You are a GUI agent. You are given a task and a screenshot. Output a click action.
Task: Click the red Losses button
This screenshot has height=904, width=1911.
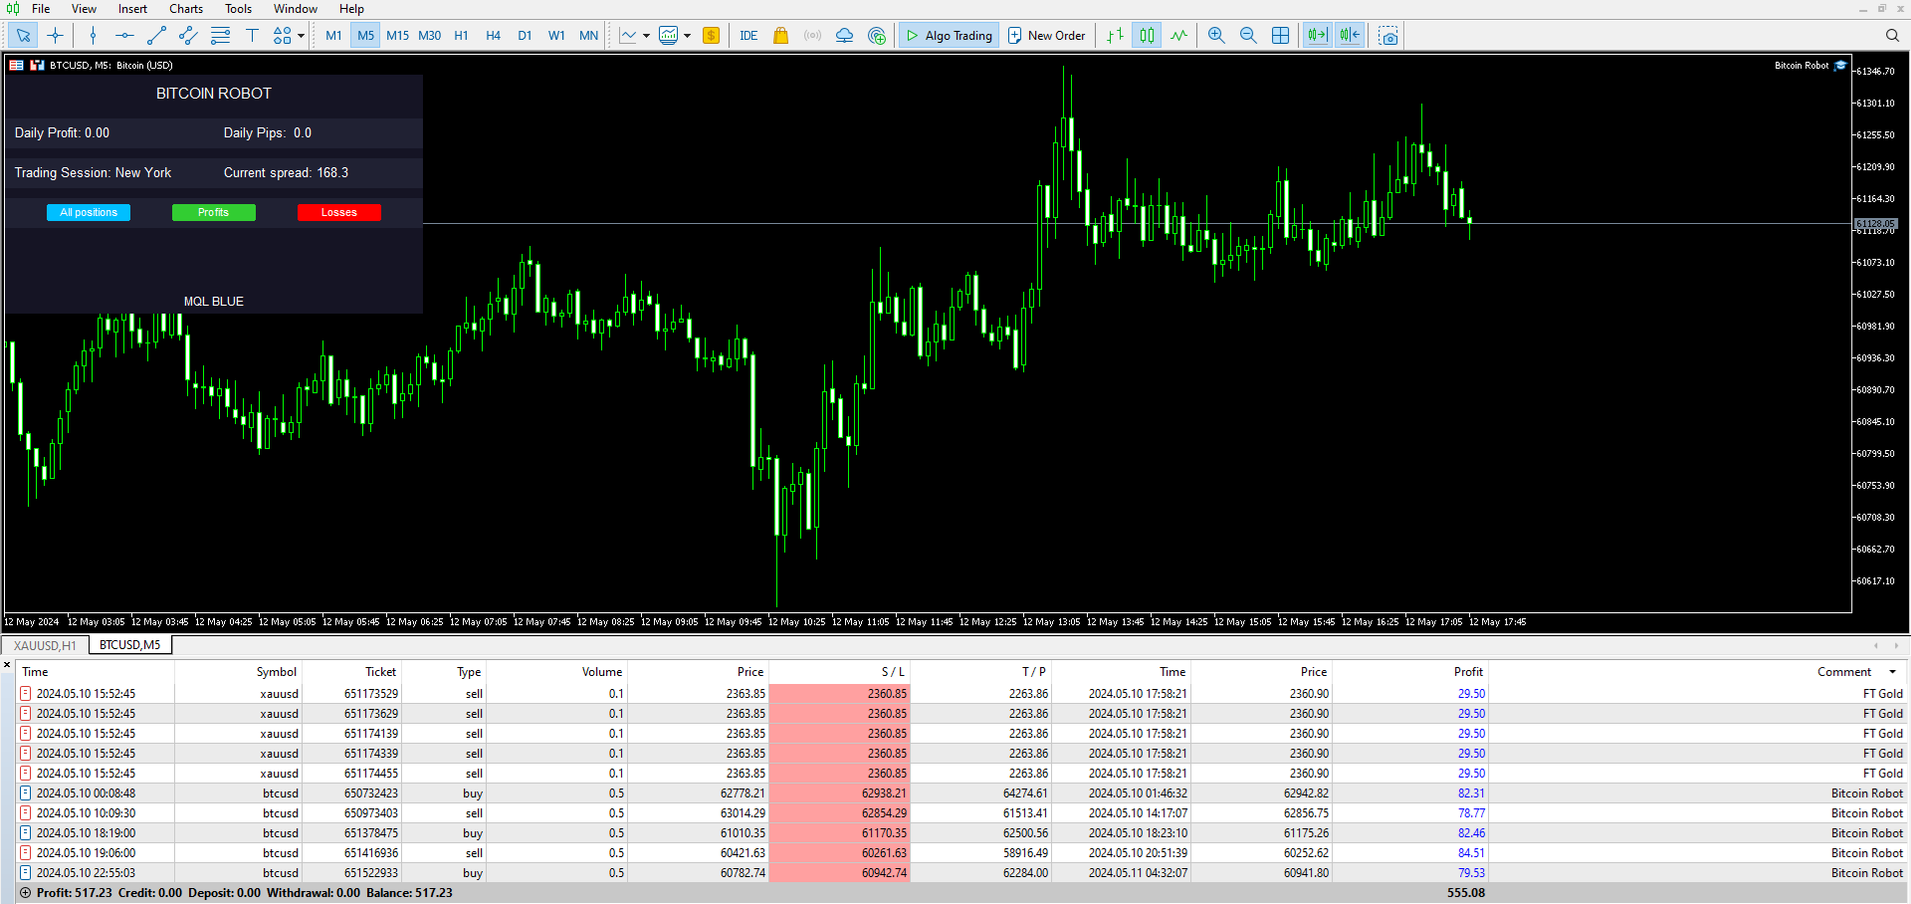click(338, 212)
